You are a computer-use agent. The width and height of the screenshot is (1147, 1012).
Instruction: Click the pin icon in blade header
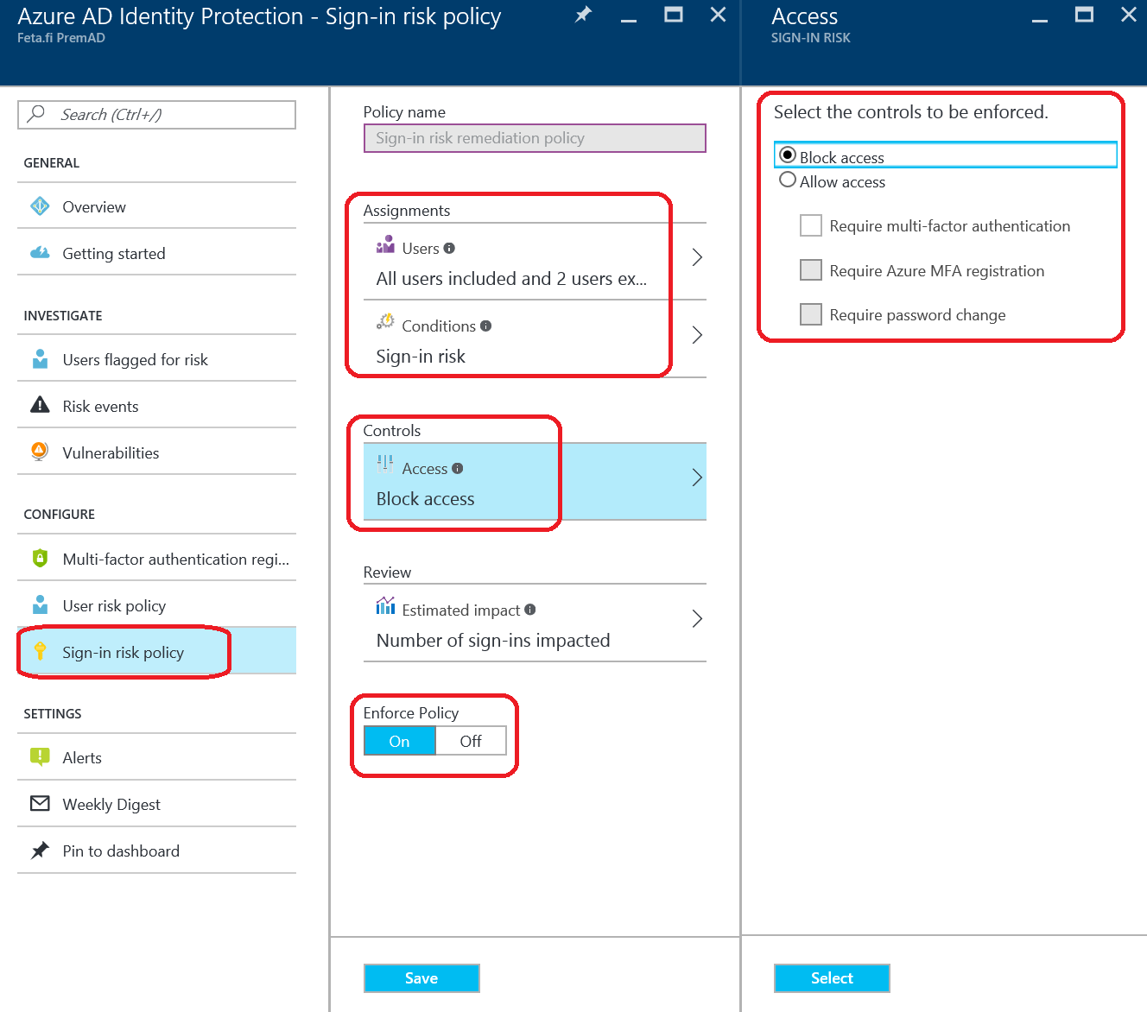(584, 15)
